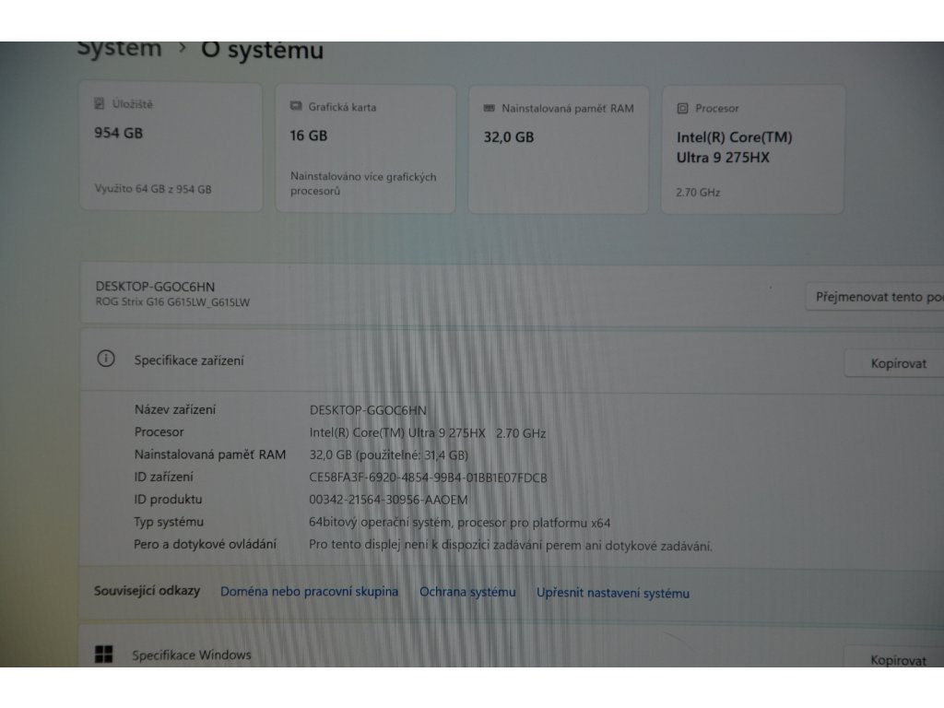The image size is (944, 708).
Task: Select the 64bitový operační systém value
Action: pyautogui.click(x=459, y=523)
